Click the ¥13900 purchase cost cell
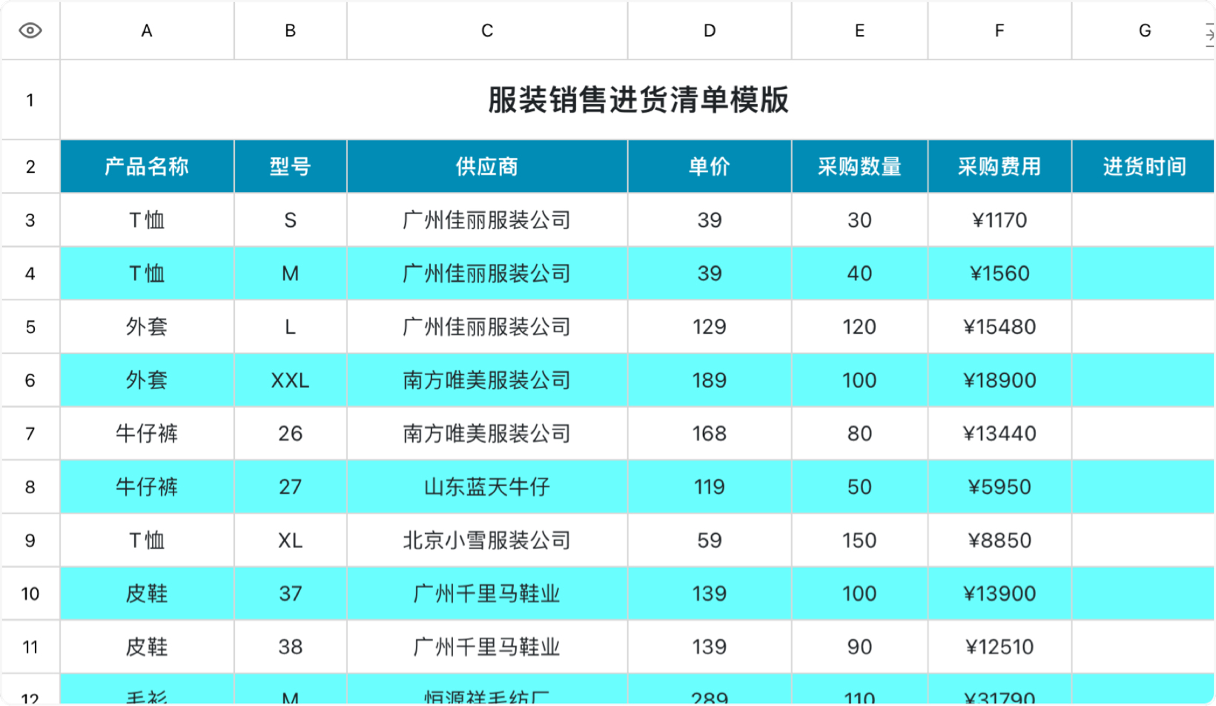The width and height of the screenshot is (1216, 706). click(x=999, y=594)
